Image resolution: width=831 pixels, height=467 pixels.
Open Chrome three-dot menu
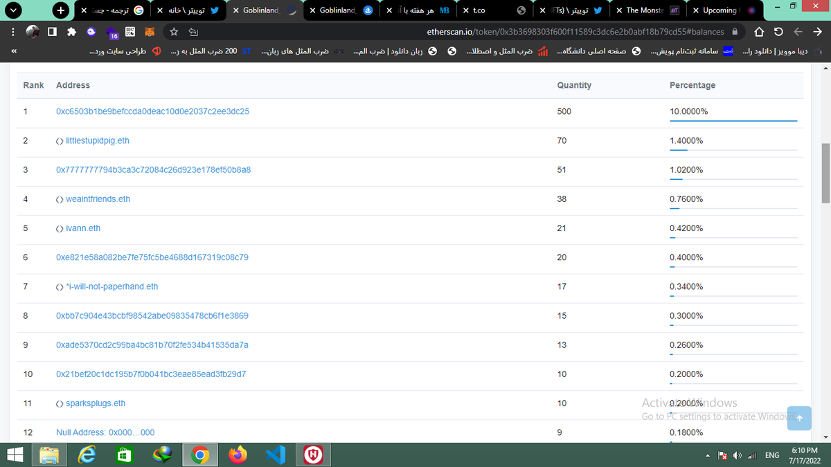tap(12, 32)
